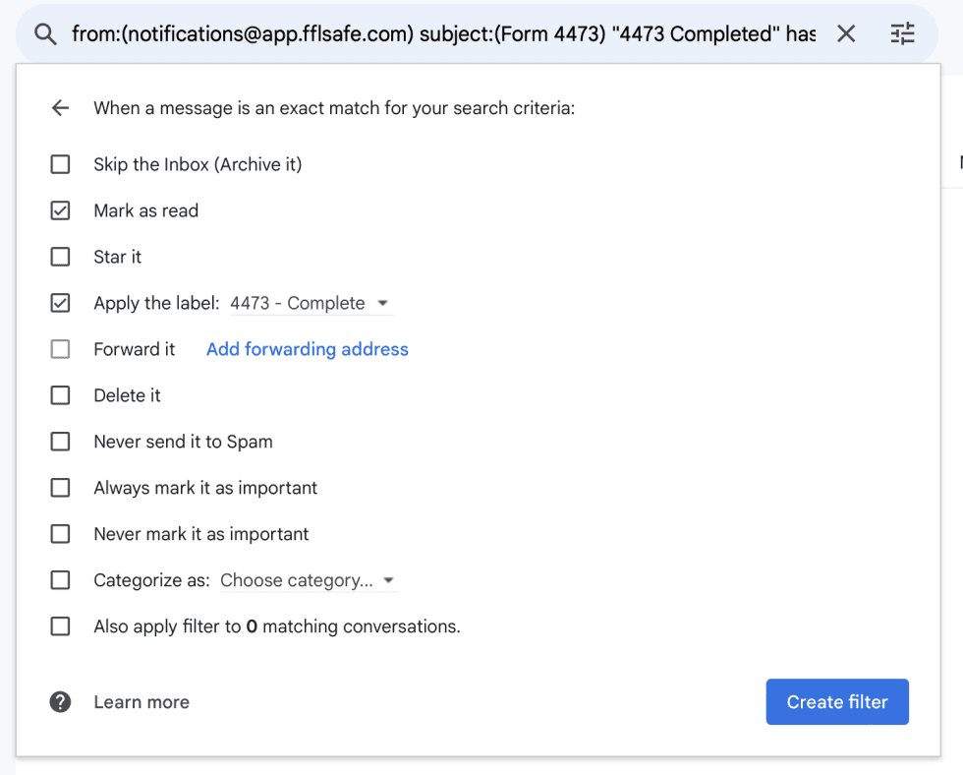Enable Also apply filter to matching conversations
The width and height of the screenshot is (963, 775).
[x=61, y=626]
